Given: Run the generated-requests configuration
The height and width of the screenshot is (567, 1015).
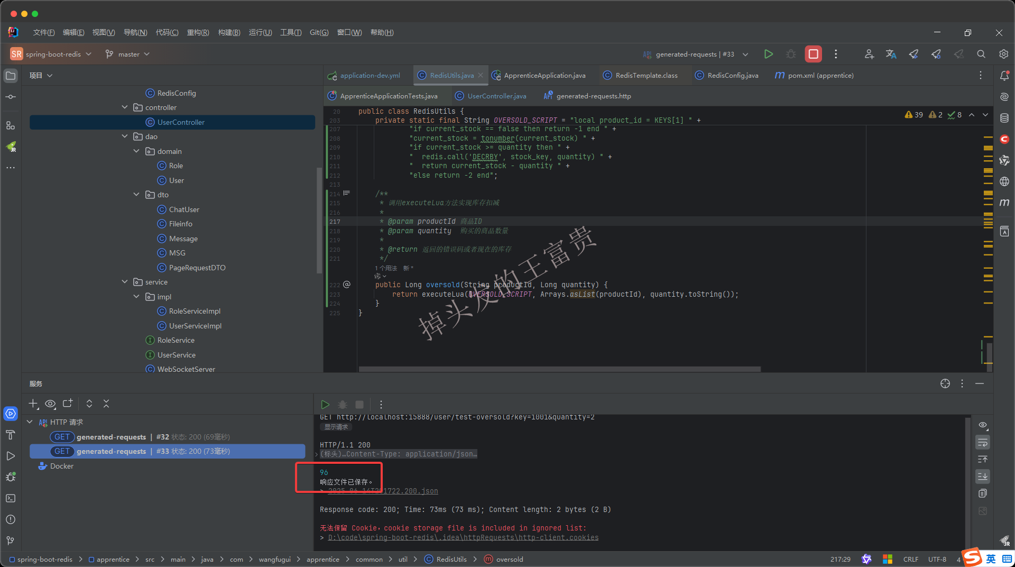Looking at the screenshot, I should pos(768,54).
